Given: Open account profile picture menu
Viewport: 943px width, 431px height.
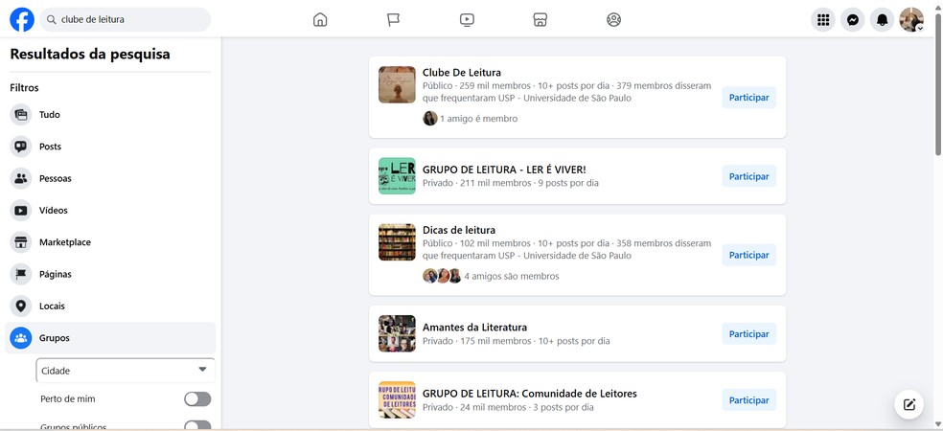Looking at the screenshot, I should click(911, 20).
